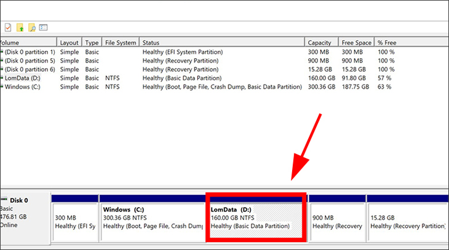449x250 pixels.
Task: Click the Healthy (Basic Data Partition) status in the list
Action: tap(182, 78)
